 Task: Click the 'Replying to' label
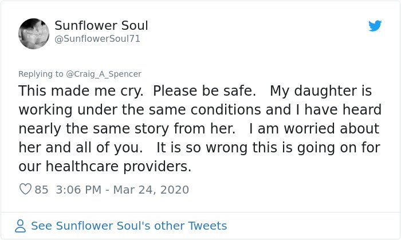pos(41,74)
